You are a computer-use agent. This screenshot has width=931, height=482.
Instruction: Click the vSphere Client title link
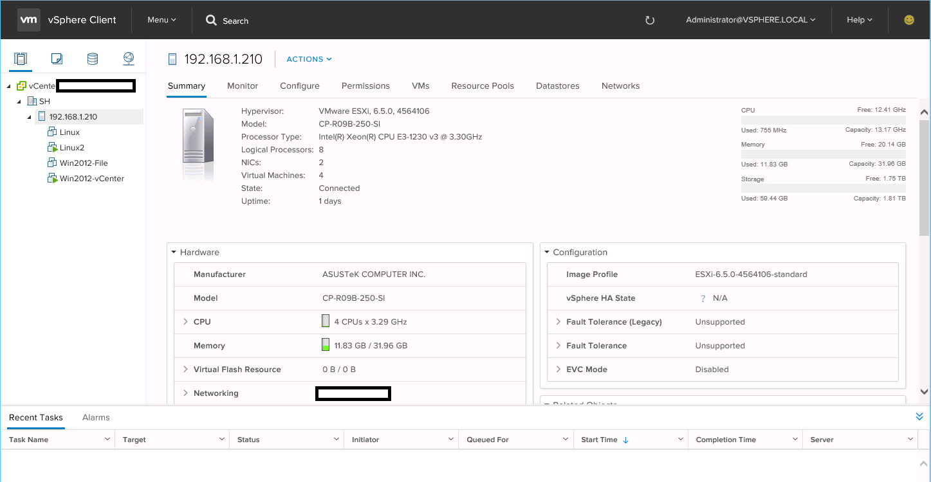pos(82,20)
